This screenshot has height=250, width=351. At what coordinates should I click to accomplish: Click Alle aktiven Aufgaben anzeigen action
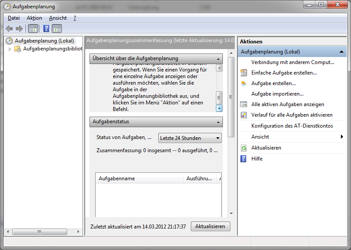(288, 104)
